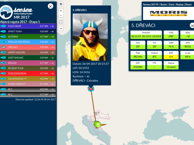The width and height of the screenshot is (194, 145).
Task: Click the FIGHT BOAT boat icon
Action: [3, 26]
